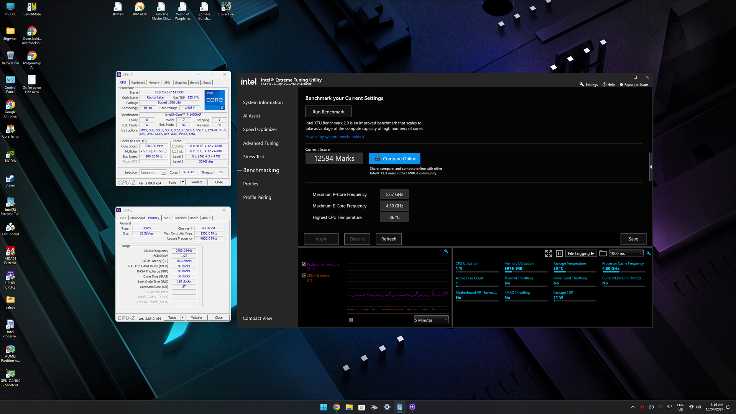Open taskbar clock showing 3:16 AM
The image size is (736, 414).
point(715,407)
